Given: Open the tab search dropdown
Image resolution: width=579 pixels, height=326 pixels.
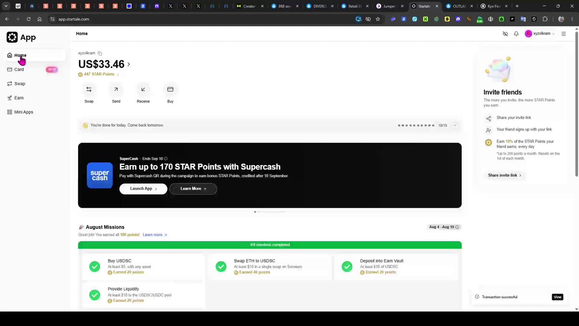Looking at the screenshot, I should pyautogui.click(x=6, y=6).
